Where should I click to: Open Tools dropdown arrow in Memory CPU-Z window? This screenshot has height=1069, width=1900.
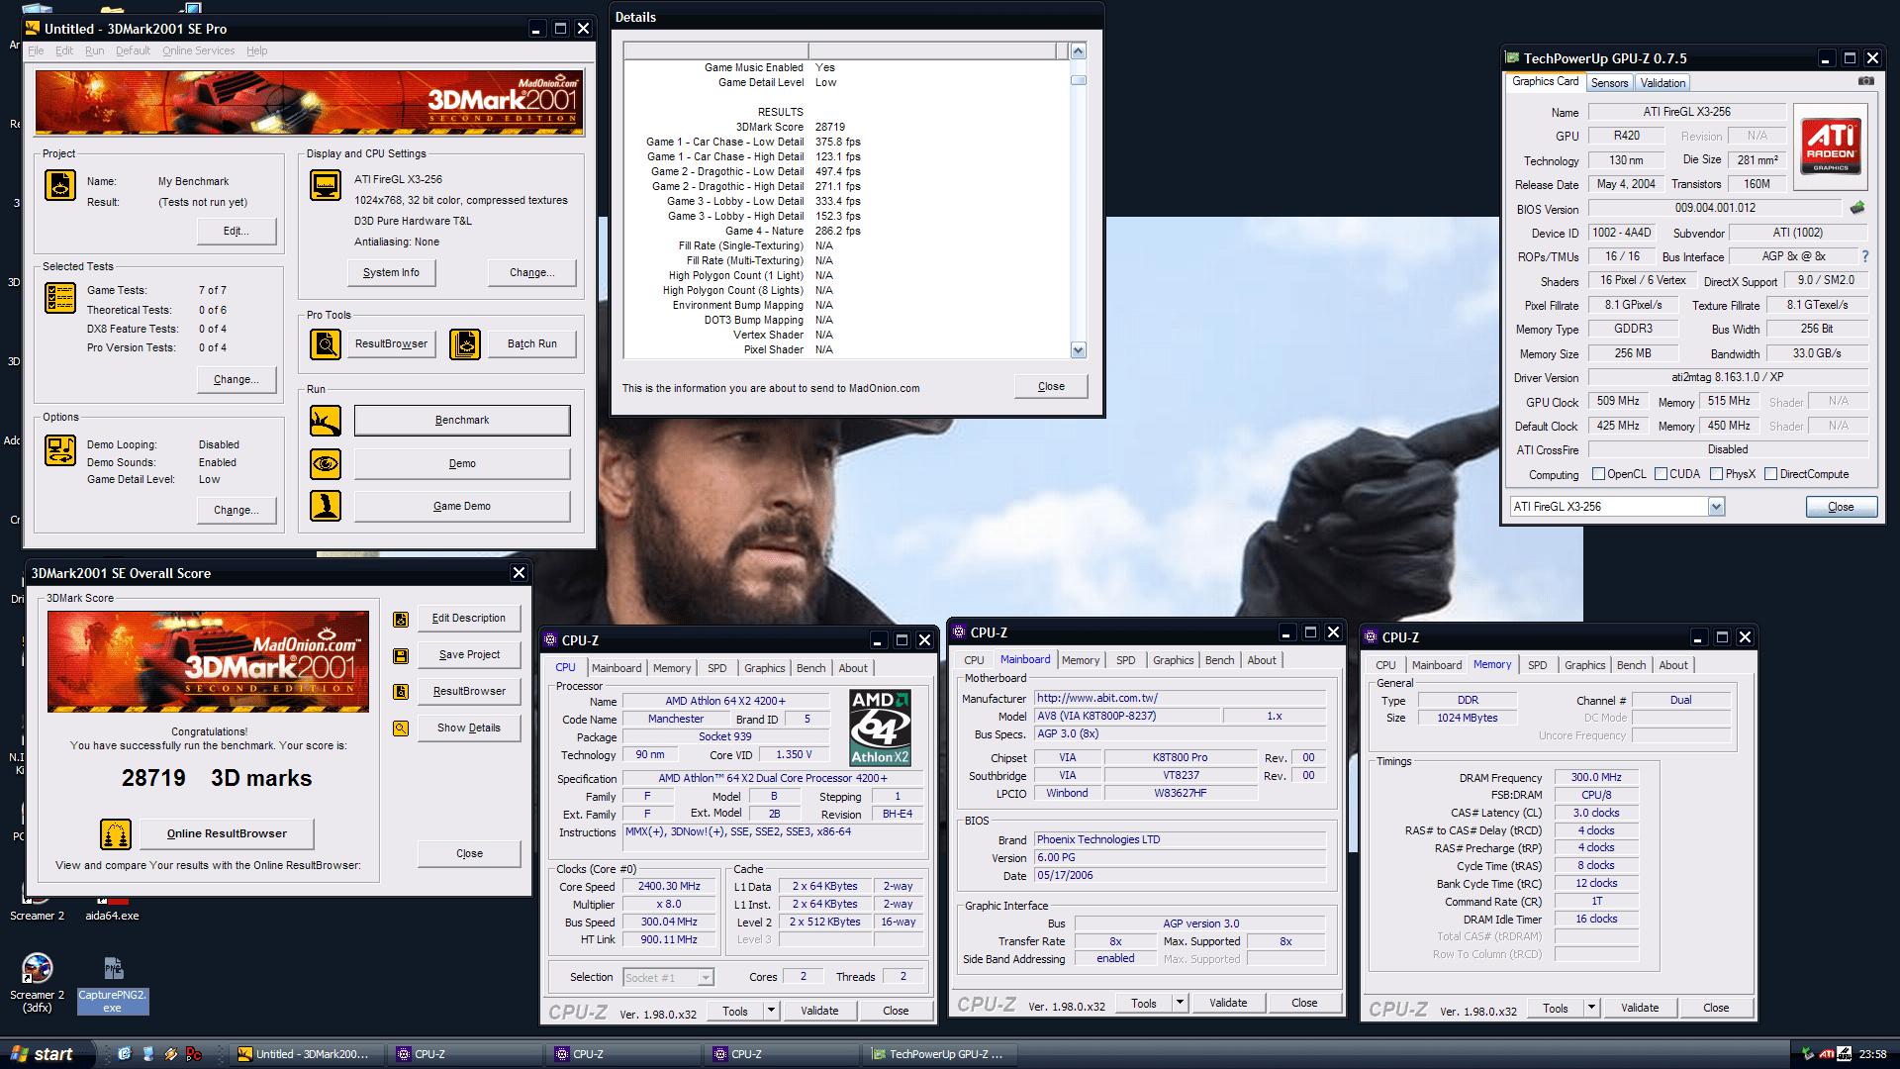(x=1591, y=1008)
